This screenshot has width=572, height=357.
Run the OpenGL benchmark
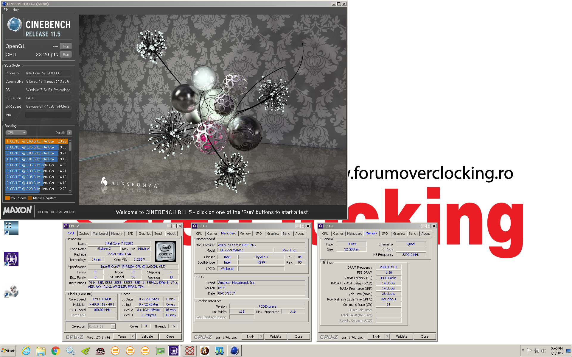coord(66,46)
